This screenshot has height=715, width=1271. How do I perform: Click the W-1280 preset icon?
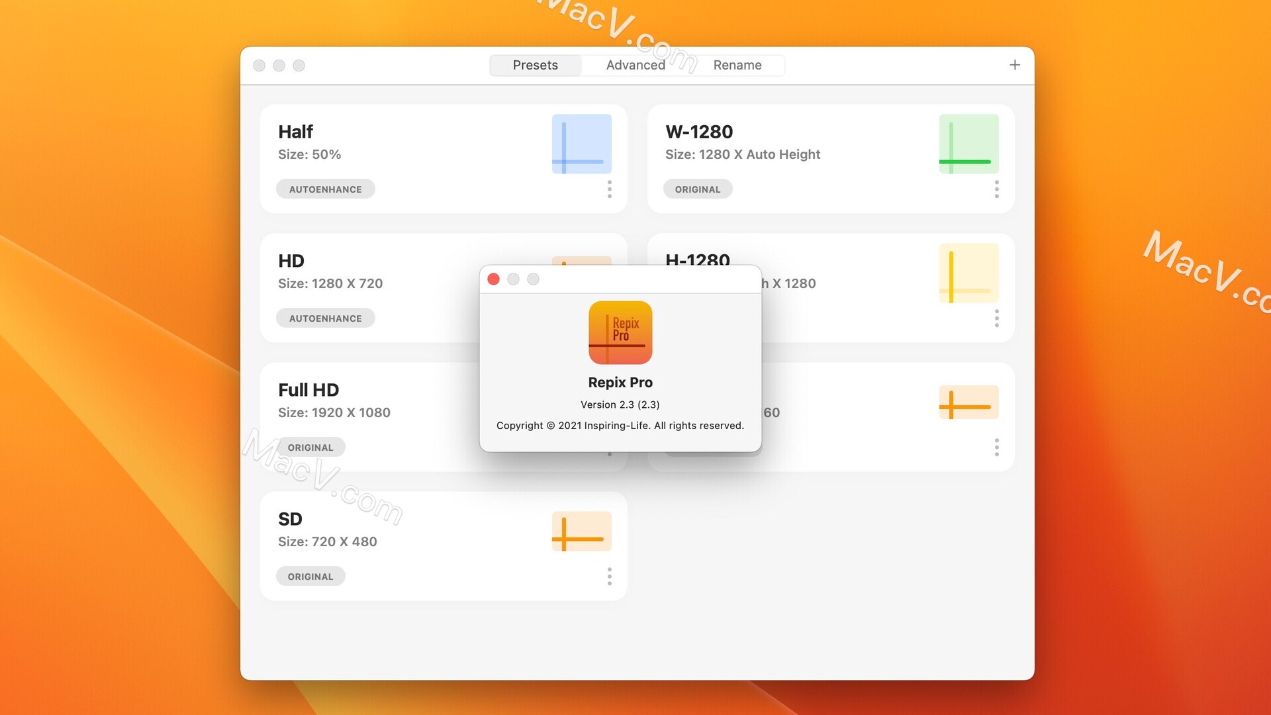click(x=967, y=143)
